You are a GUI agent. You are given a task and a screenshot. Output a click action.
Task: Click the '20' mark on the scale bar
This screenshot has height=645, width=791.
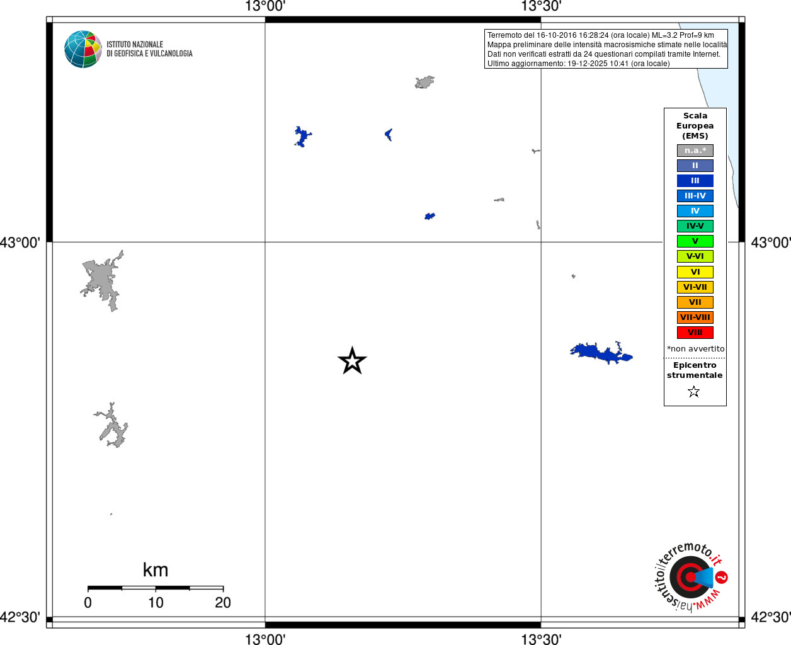223,603
